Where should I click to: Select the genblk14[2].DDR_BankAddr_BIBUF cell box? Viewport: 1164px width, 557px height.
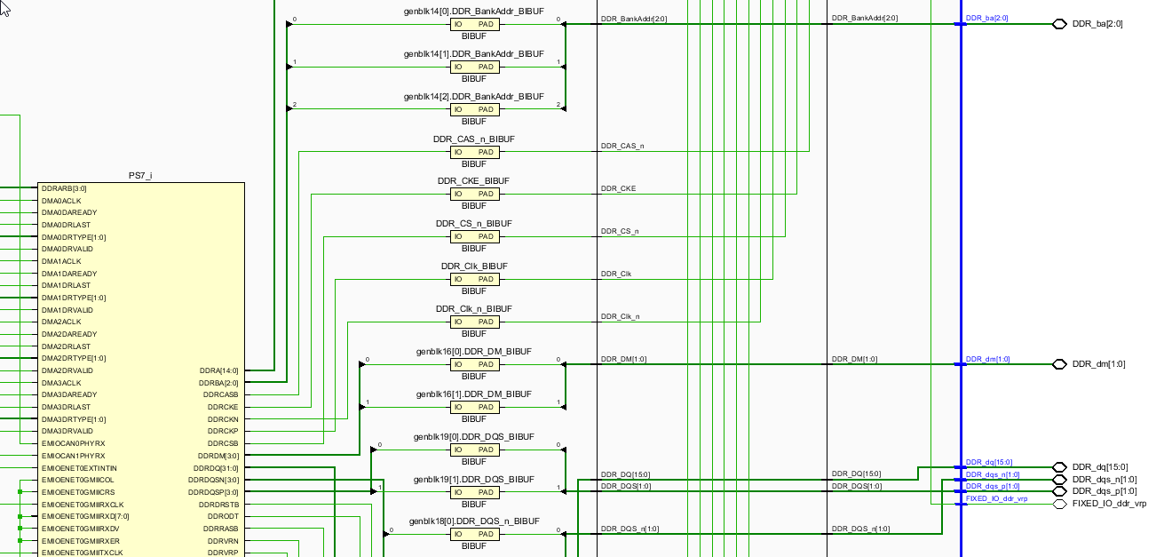pyautogui.click(x=474, y=109)
